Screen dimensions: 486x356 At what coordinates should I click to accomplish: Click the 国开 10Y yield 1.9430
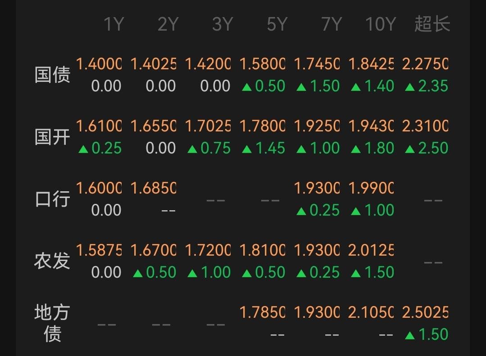[x=371, y=126]
